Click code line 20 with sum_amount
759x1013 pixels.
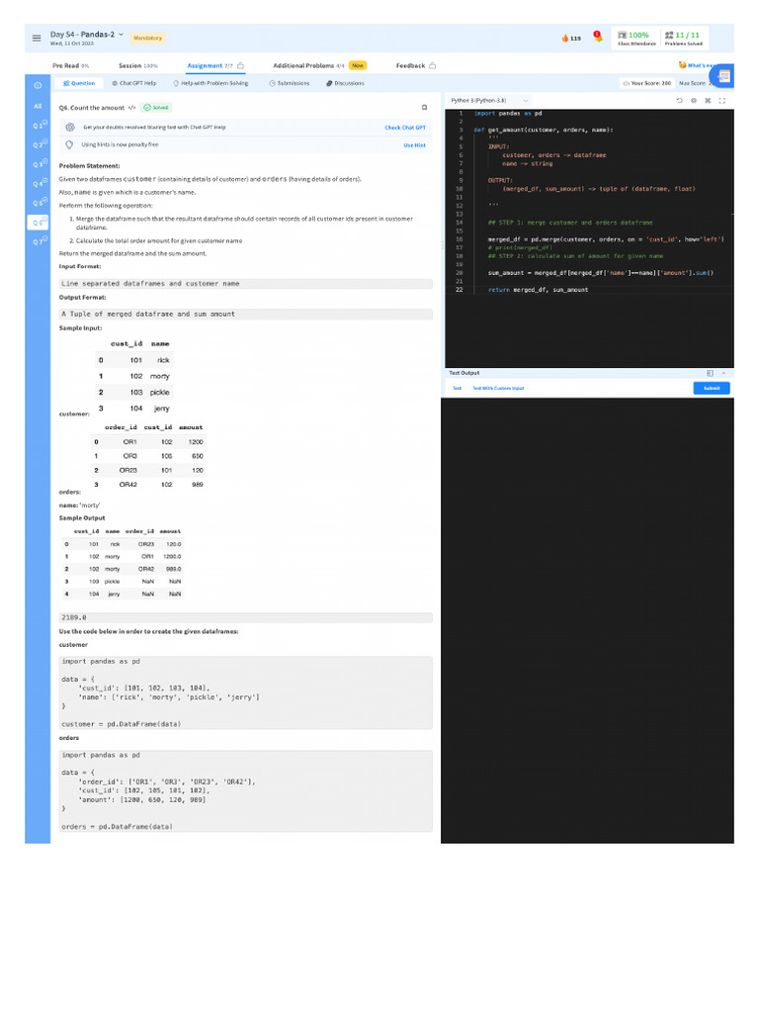point(600,273)
